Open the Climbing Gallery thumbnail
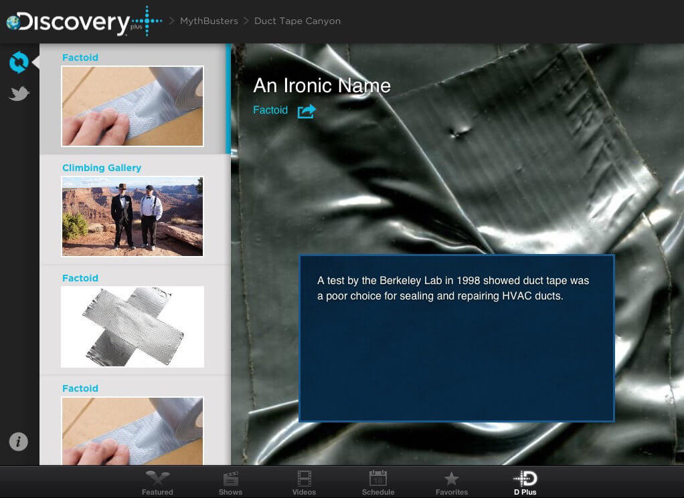Viewport: 684px width, 498px height. [133, 216]
